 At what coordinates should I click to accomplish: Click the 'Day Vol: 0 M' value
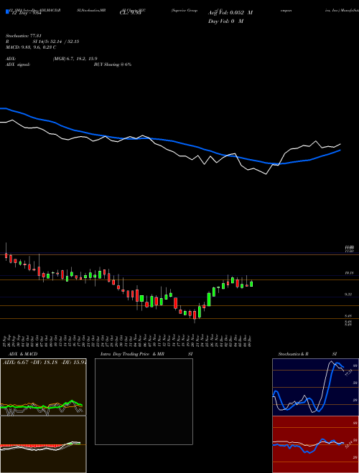pos(225,21)
